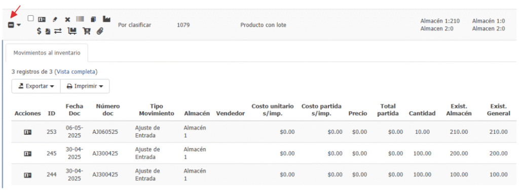Open the barcode icon in toolbar
Image resolution: width=519 pixels, height=191 pixels.
click(x=80, y=19)
